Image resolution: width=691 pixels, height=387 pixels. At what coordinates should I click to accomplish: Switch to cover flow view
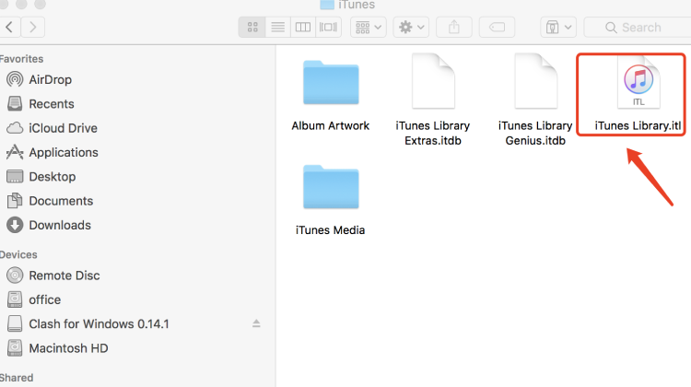328,28
